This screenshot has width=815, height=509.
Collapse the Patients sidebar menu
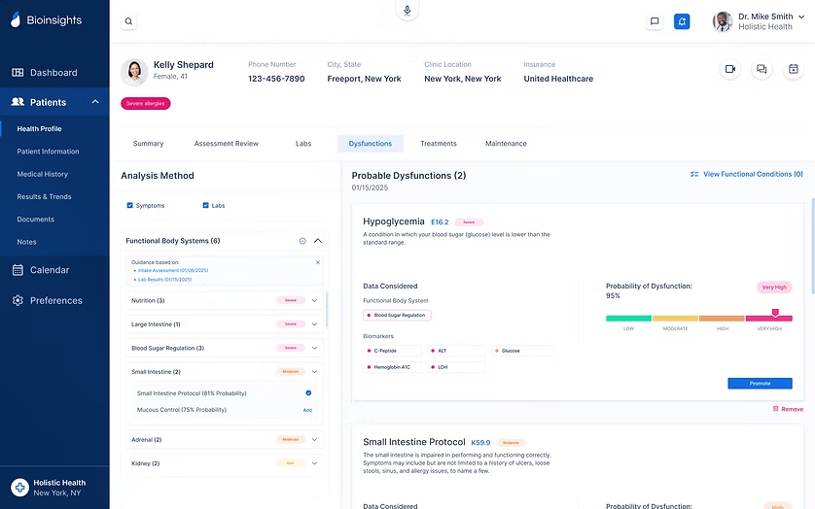point(95,102)
